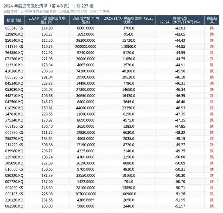Click the 跌 result in the 000540.KS row
223x213 pixels.
212,28
